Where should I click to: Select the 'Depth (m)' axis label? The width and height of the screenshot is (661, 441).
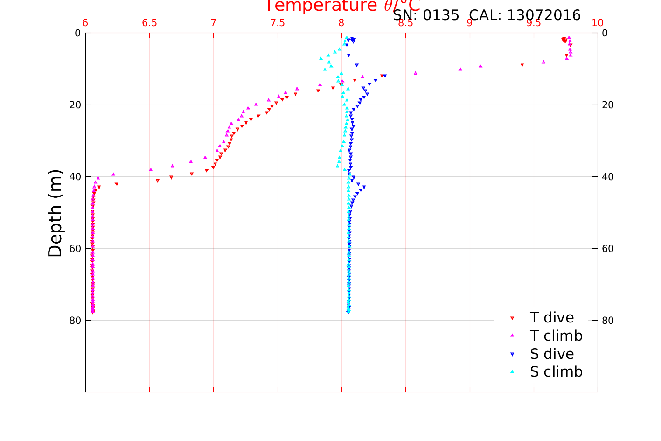tap(55, 213)
